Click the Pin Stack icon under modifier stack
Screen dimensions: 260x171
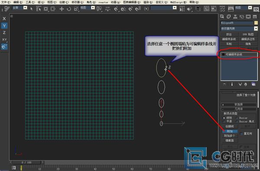point(224,84)
